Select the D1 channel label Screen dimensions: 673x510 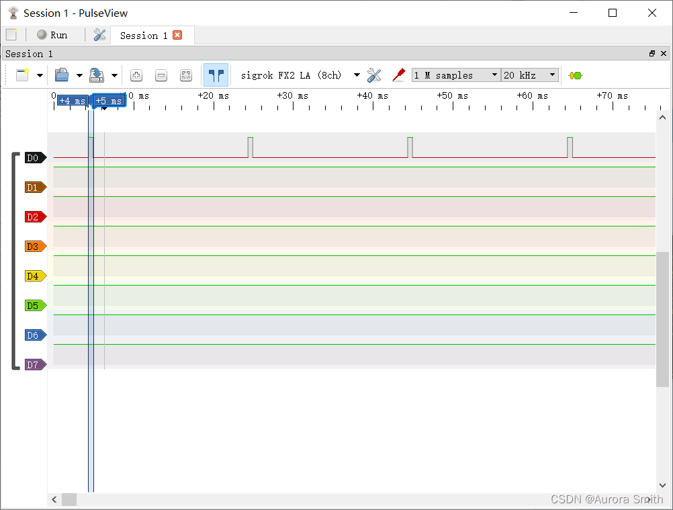[36, 187]
